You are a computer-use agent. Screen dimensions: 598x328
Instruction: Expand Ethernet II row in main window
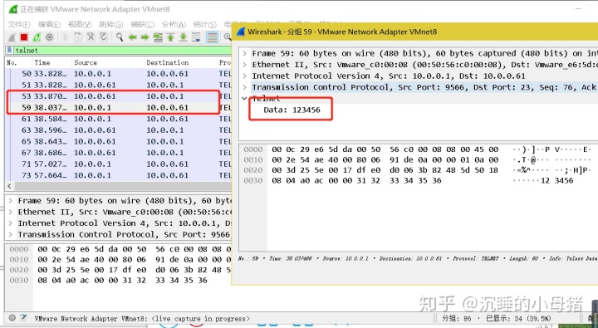click(11, 212)
